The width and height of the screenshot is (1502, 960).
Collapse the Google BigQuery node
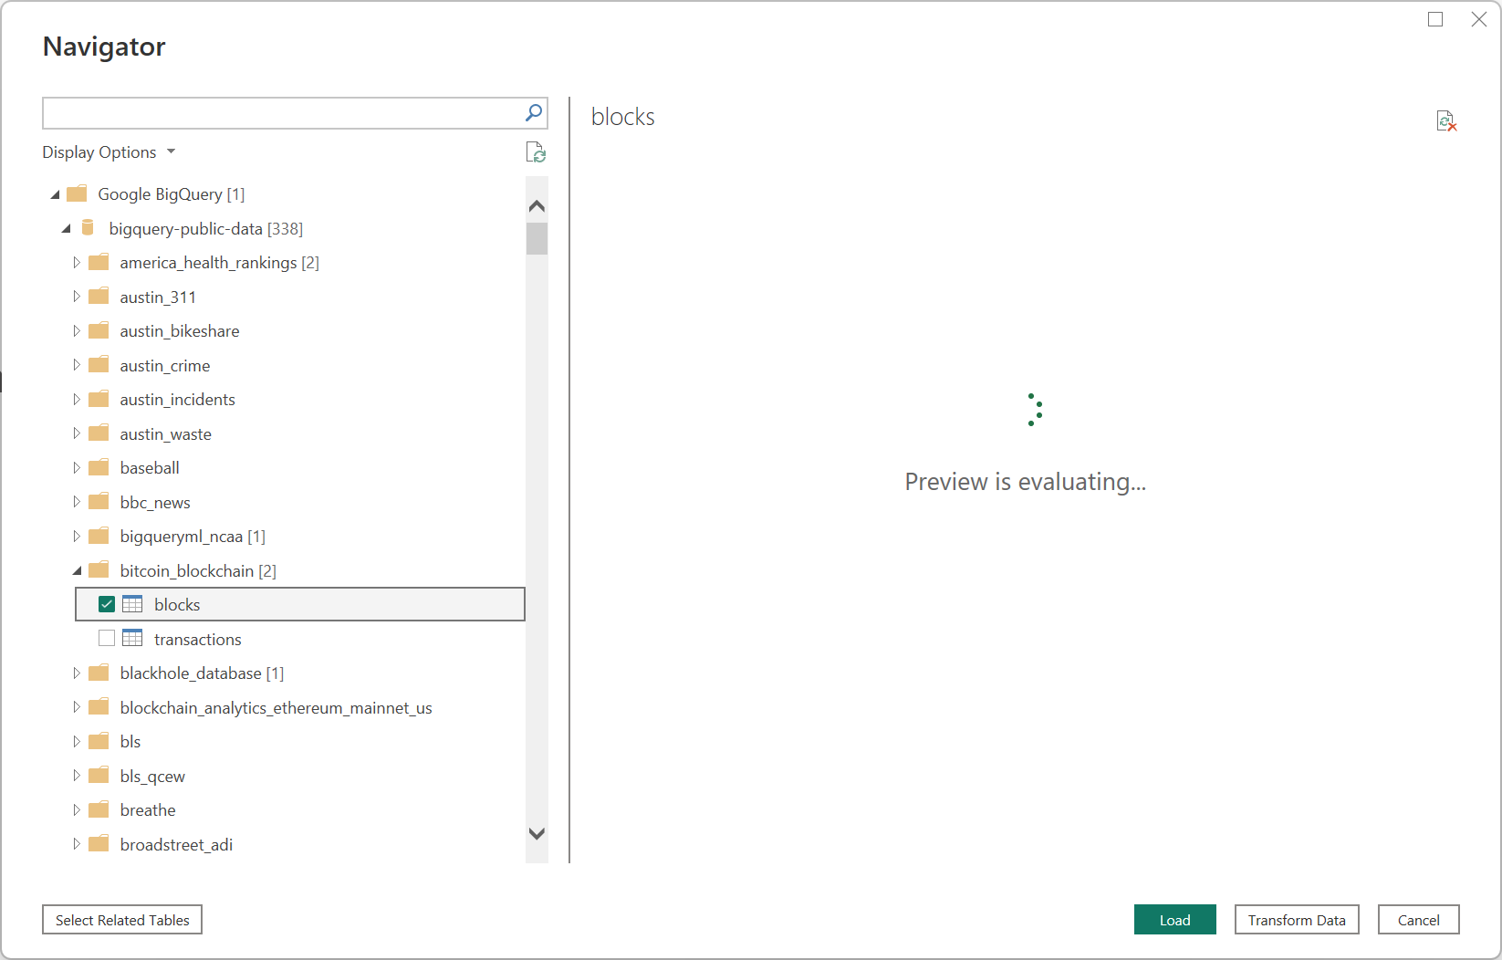click(x=56, y=194)
